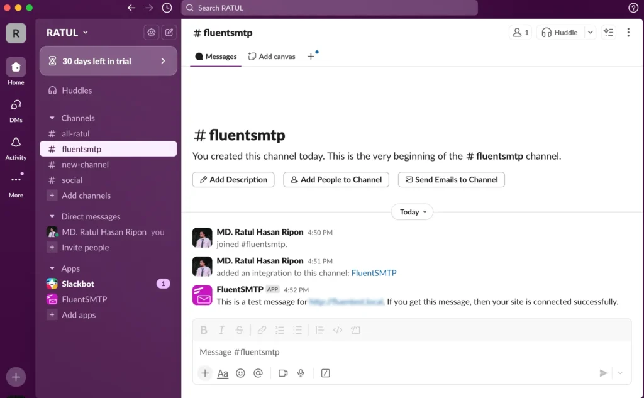644x398 pixels.
Task: Click the Add Description button
Action: click(233, 179)
